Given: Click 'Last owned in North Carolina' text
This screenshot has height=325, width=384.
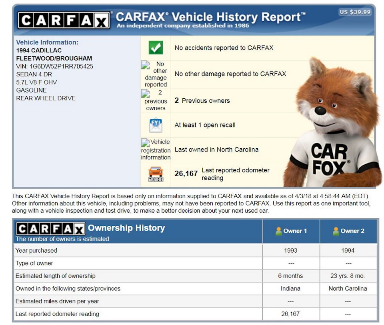Looking at the screenshot, I should pos(216,150).
